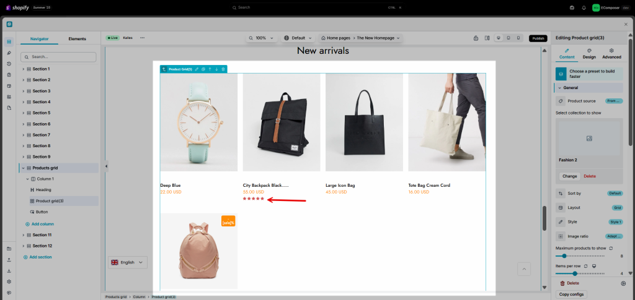Move Product Grid(3) down with arrow icon
This screenshot has width=635, height=300.
216,69
